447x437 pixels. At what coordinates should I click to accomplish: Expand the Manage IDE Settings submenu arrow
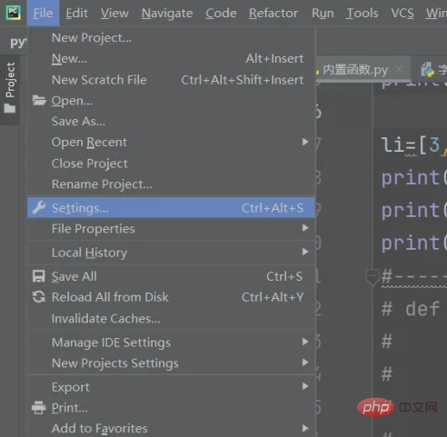click(x=305, y=342)
